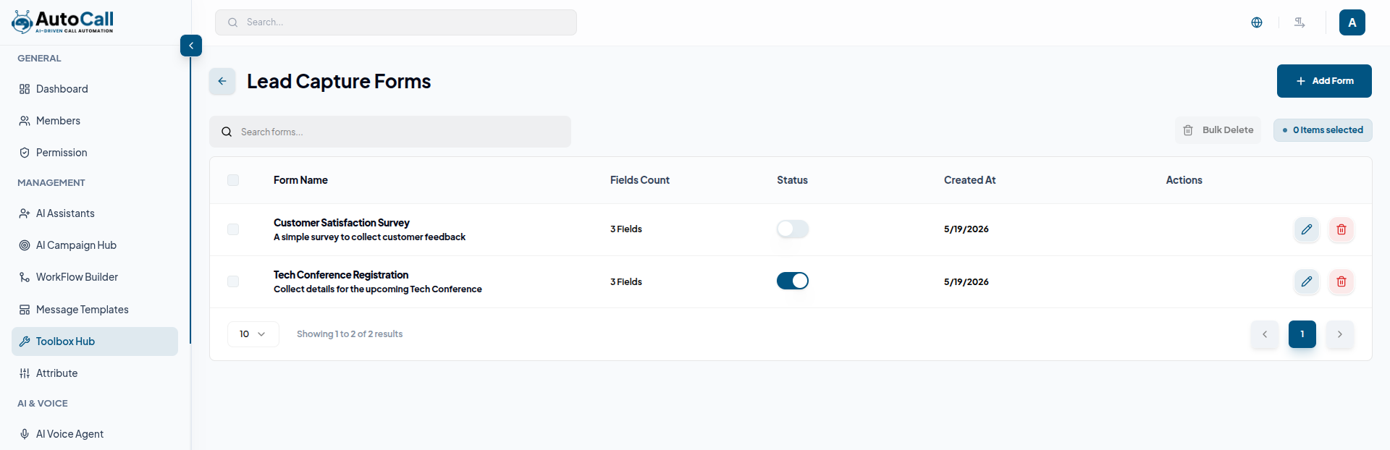The width and height of the screenshot is (1390, 450).
Task: Click 'Showing 1 to 2 of 2 results'
Action: tap(350, 334)
